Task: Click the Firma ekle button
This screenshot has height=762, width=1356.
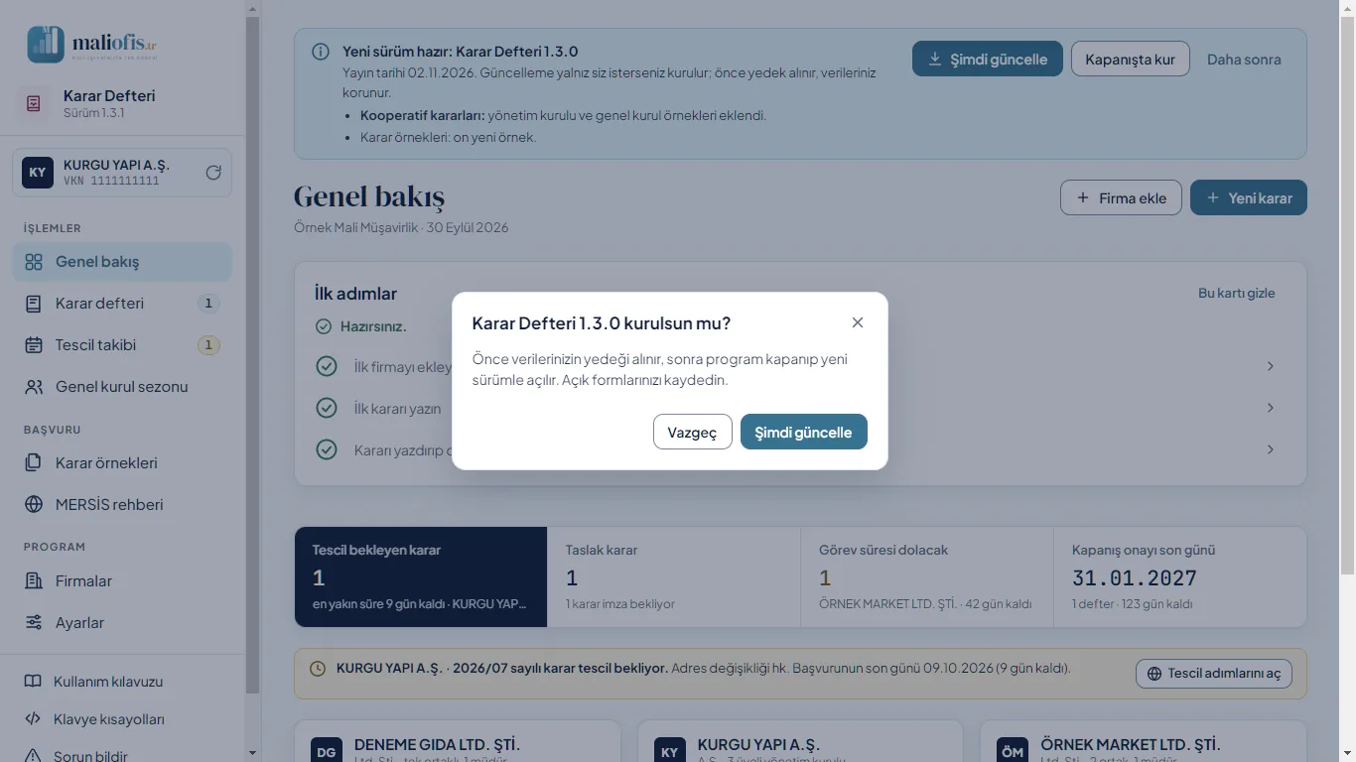Action: 1121,197
